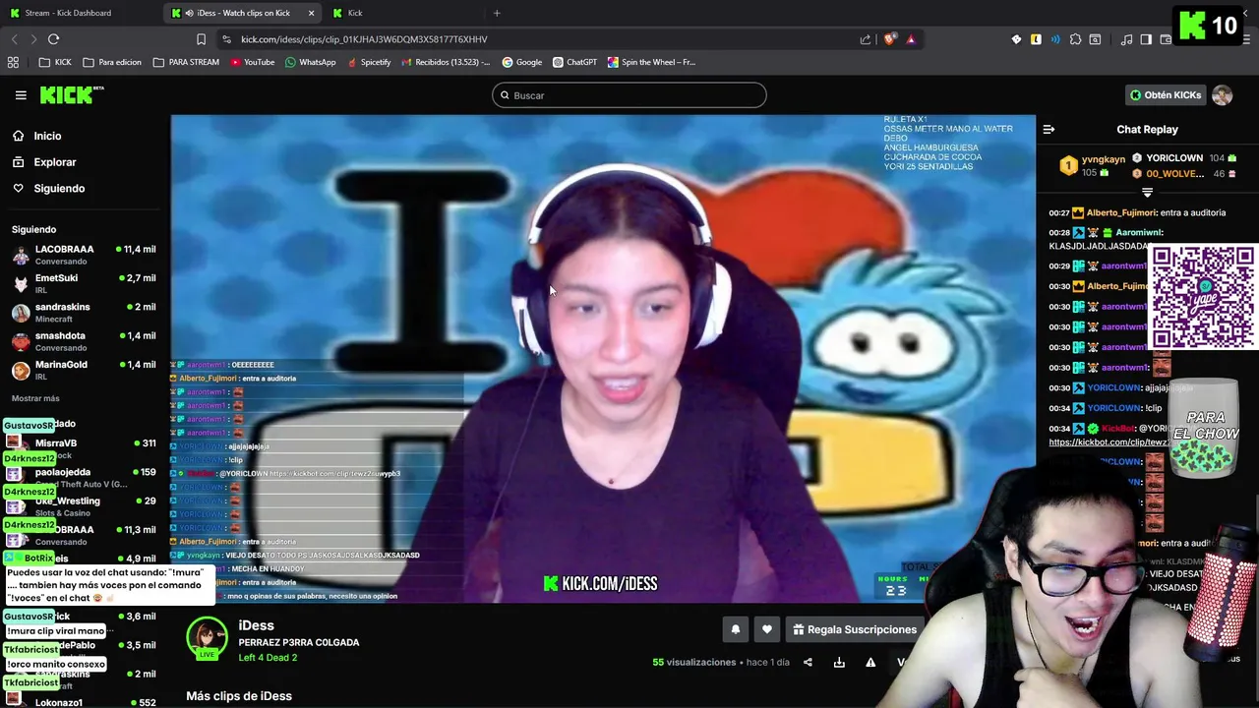
Task: Switch to the Kick tab
Action: [x=355, y=13]
